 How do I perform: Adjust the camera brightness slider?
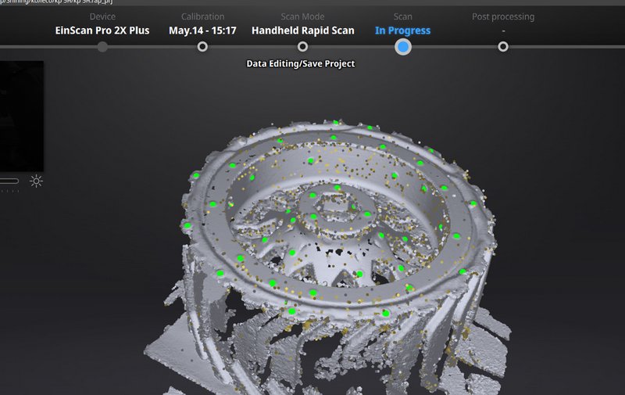(9, 181)
